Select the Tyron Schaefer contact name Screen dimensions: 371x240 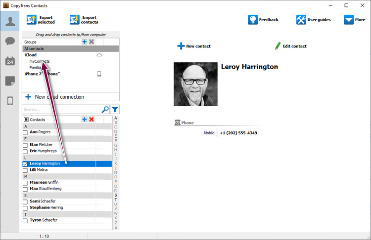[x=44, y=220]
